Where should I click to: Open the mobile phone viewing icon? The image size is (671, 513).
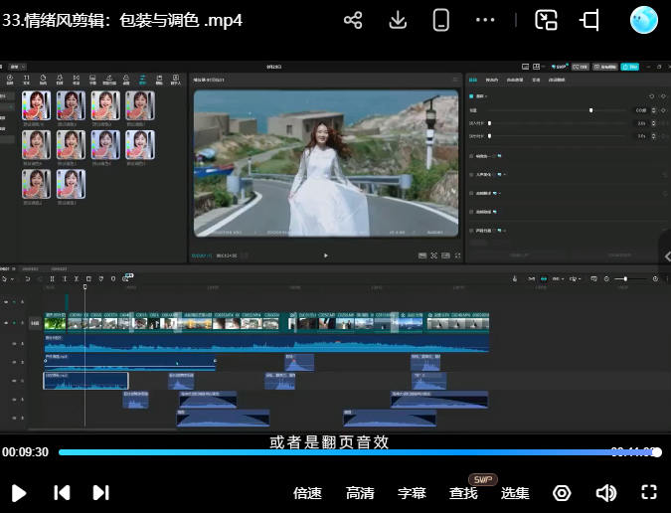[441, 20]
